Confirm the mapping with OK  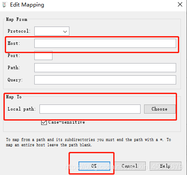[94, 166]
